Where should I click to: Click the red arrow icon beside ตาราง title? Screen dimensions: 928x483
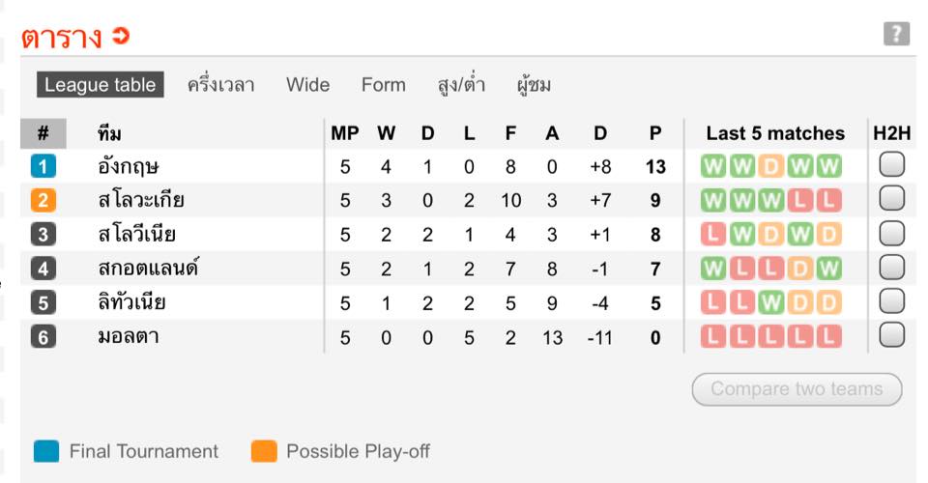[x=121, y=38]
